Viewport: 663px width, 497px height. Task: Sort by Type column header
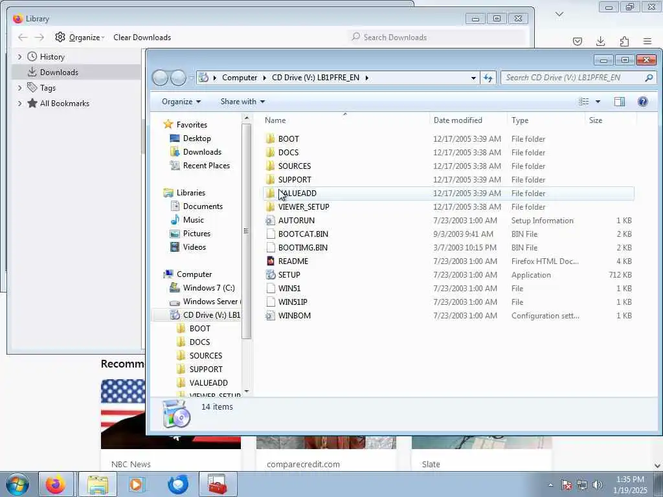coord(546,120)
